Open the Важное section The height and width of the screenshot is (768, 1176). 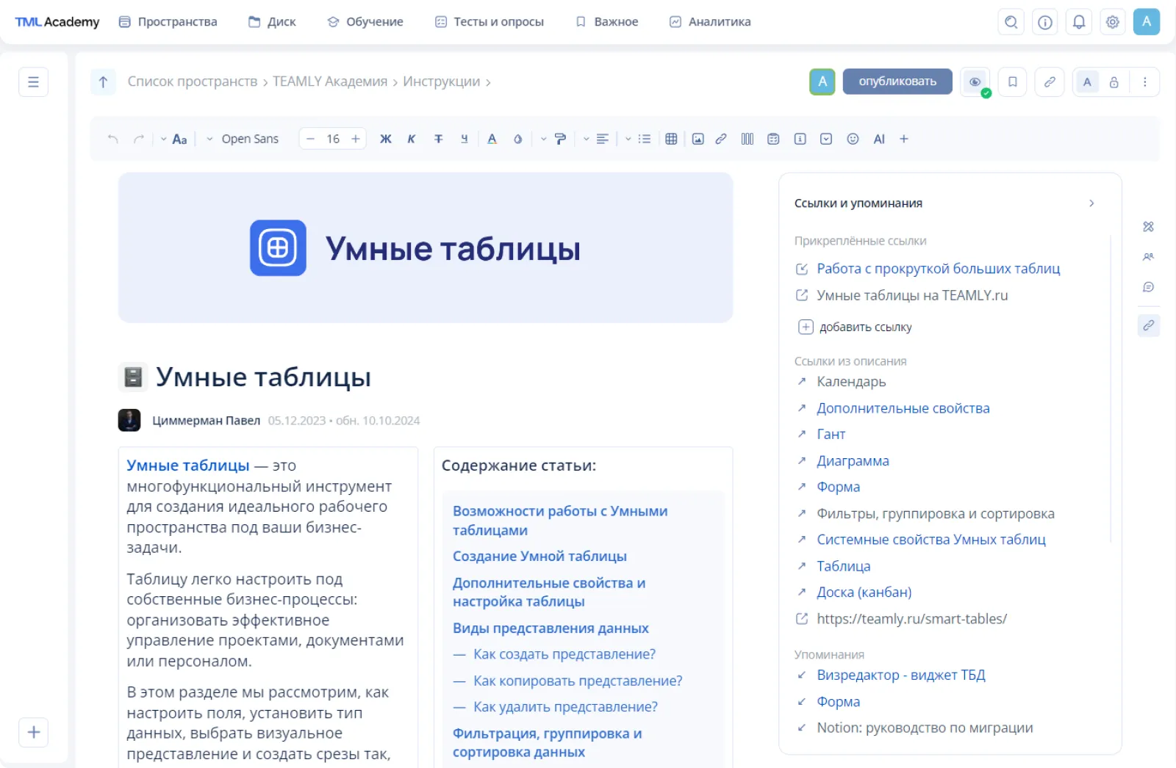(607, 22)
